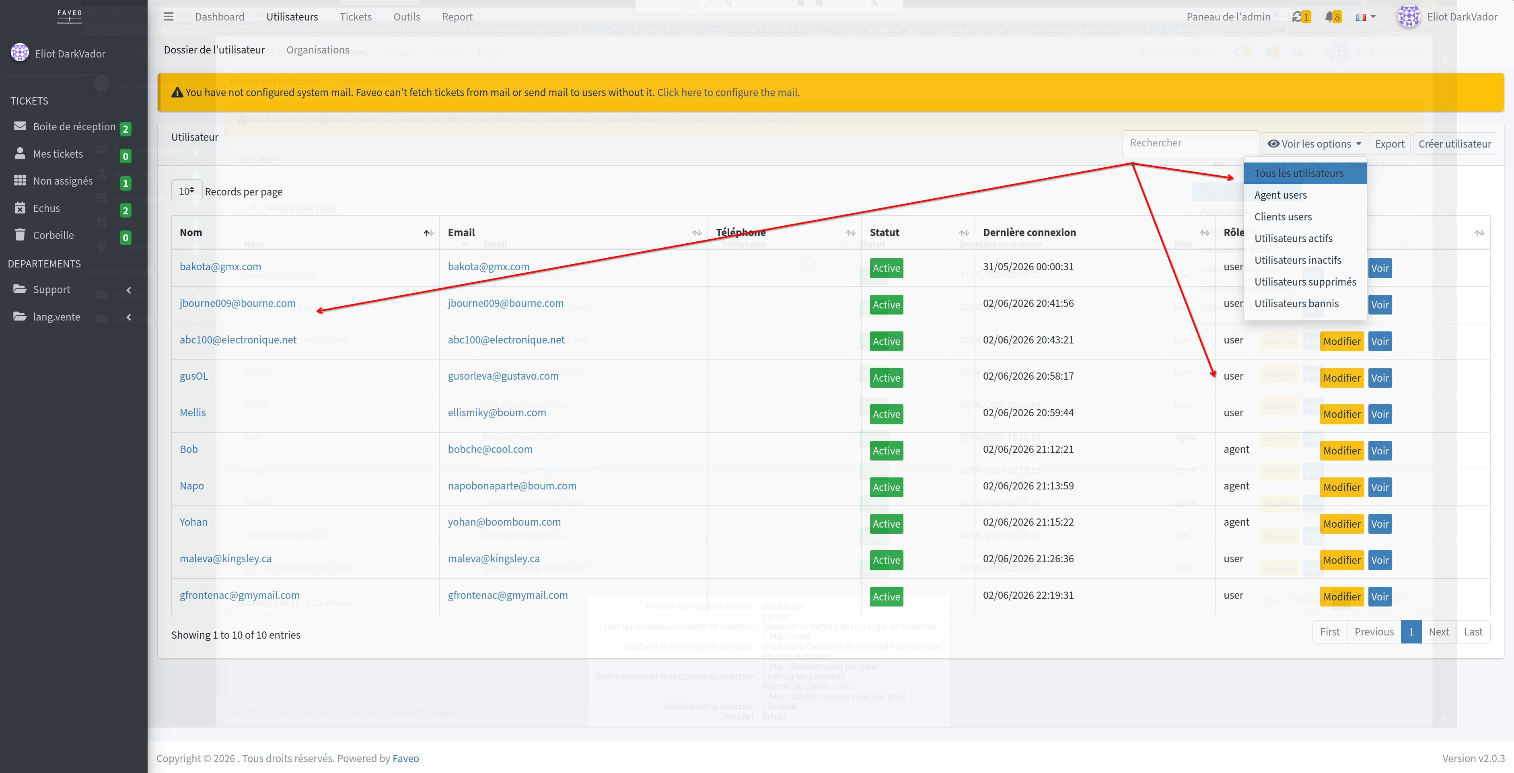Click the Export button
Viewport: 1514px width, 773px height.
pos(1389,144)
